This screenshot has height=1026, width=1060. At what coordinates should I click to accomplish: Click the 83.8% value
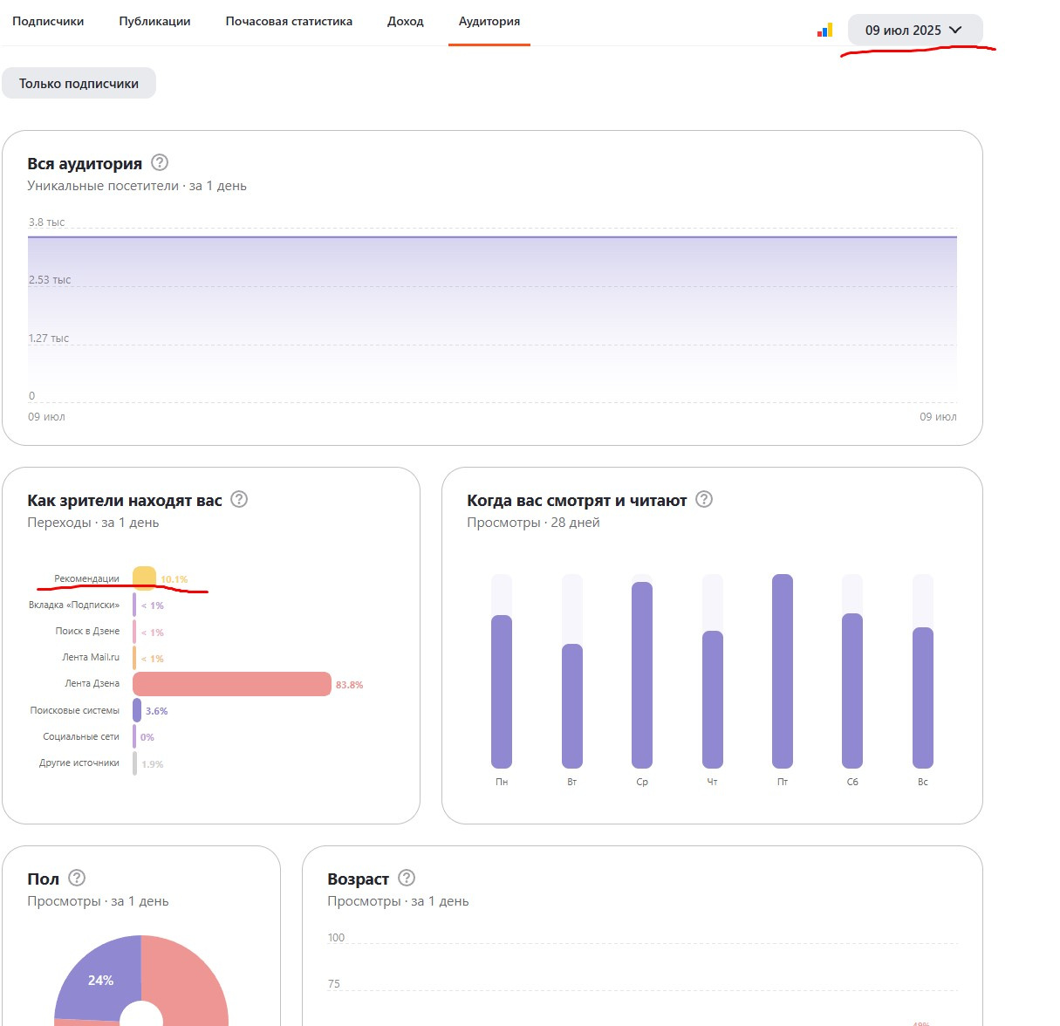pos(350,685)
